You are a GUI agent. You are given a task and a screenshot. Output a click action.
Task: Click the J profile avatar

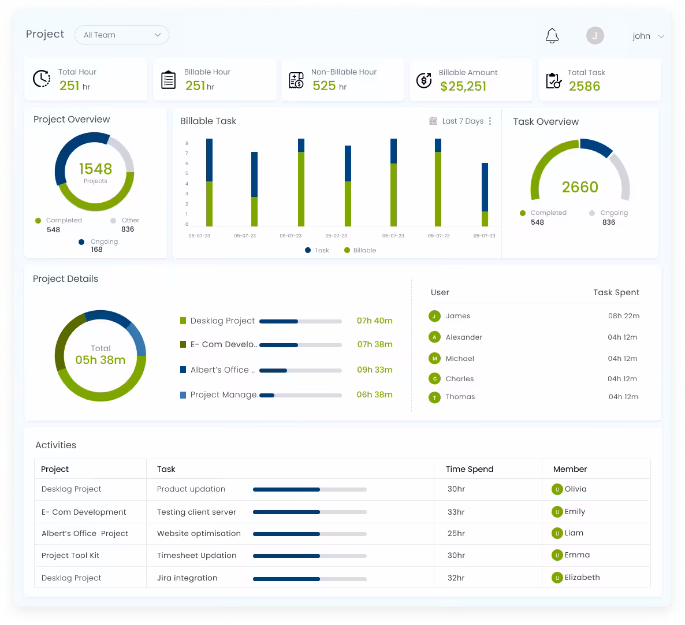pos(595,36)
